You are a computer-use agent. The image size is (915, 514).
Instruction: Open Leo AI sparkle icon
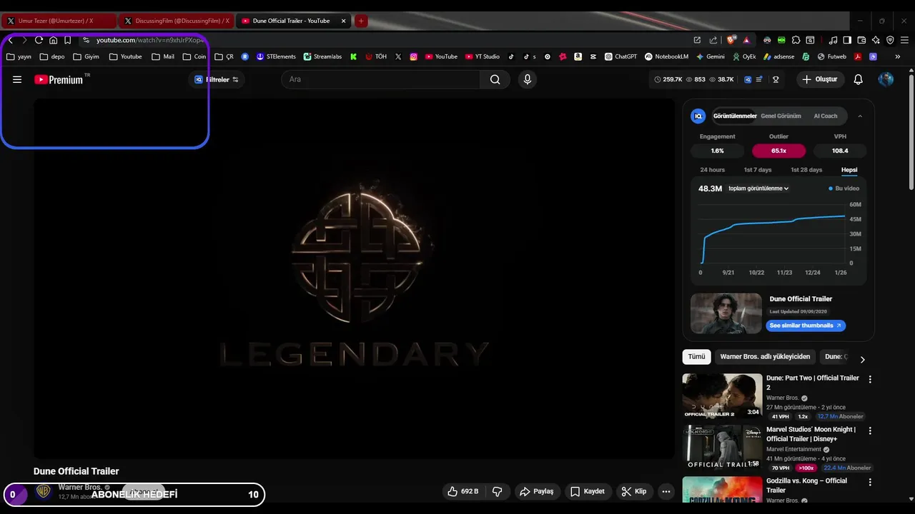pyautogui.click(x=876, y=40)
